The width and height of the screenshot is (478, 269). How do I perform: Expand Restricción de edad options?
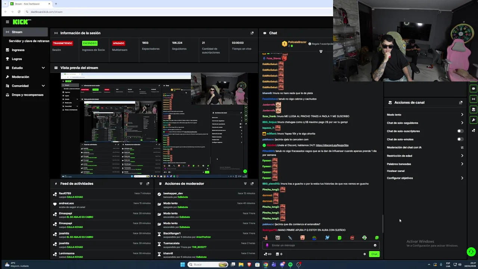click(462, 156)
